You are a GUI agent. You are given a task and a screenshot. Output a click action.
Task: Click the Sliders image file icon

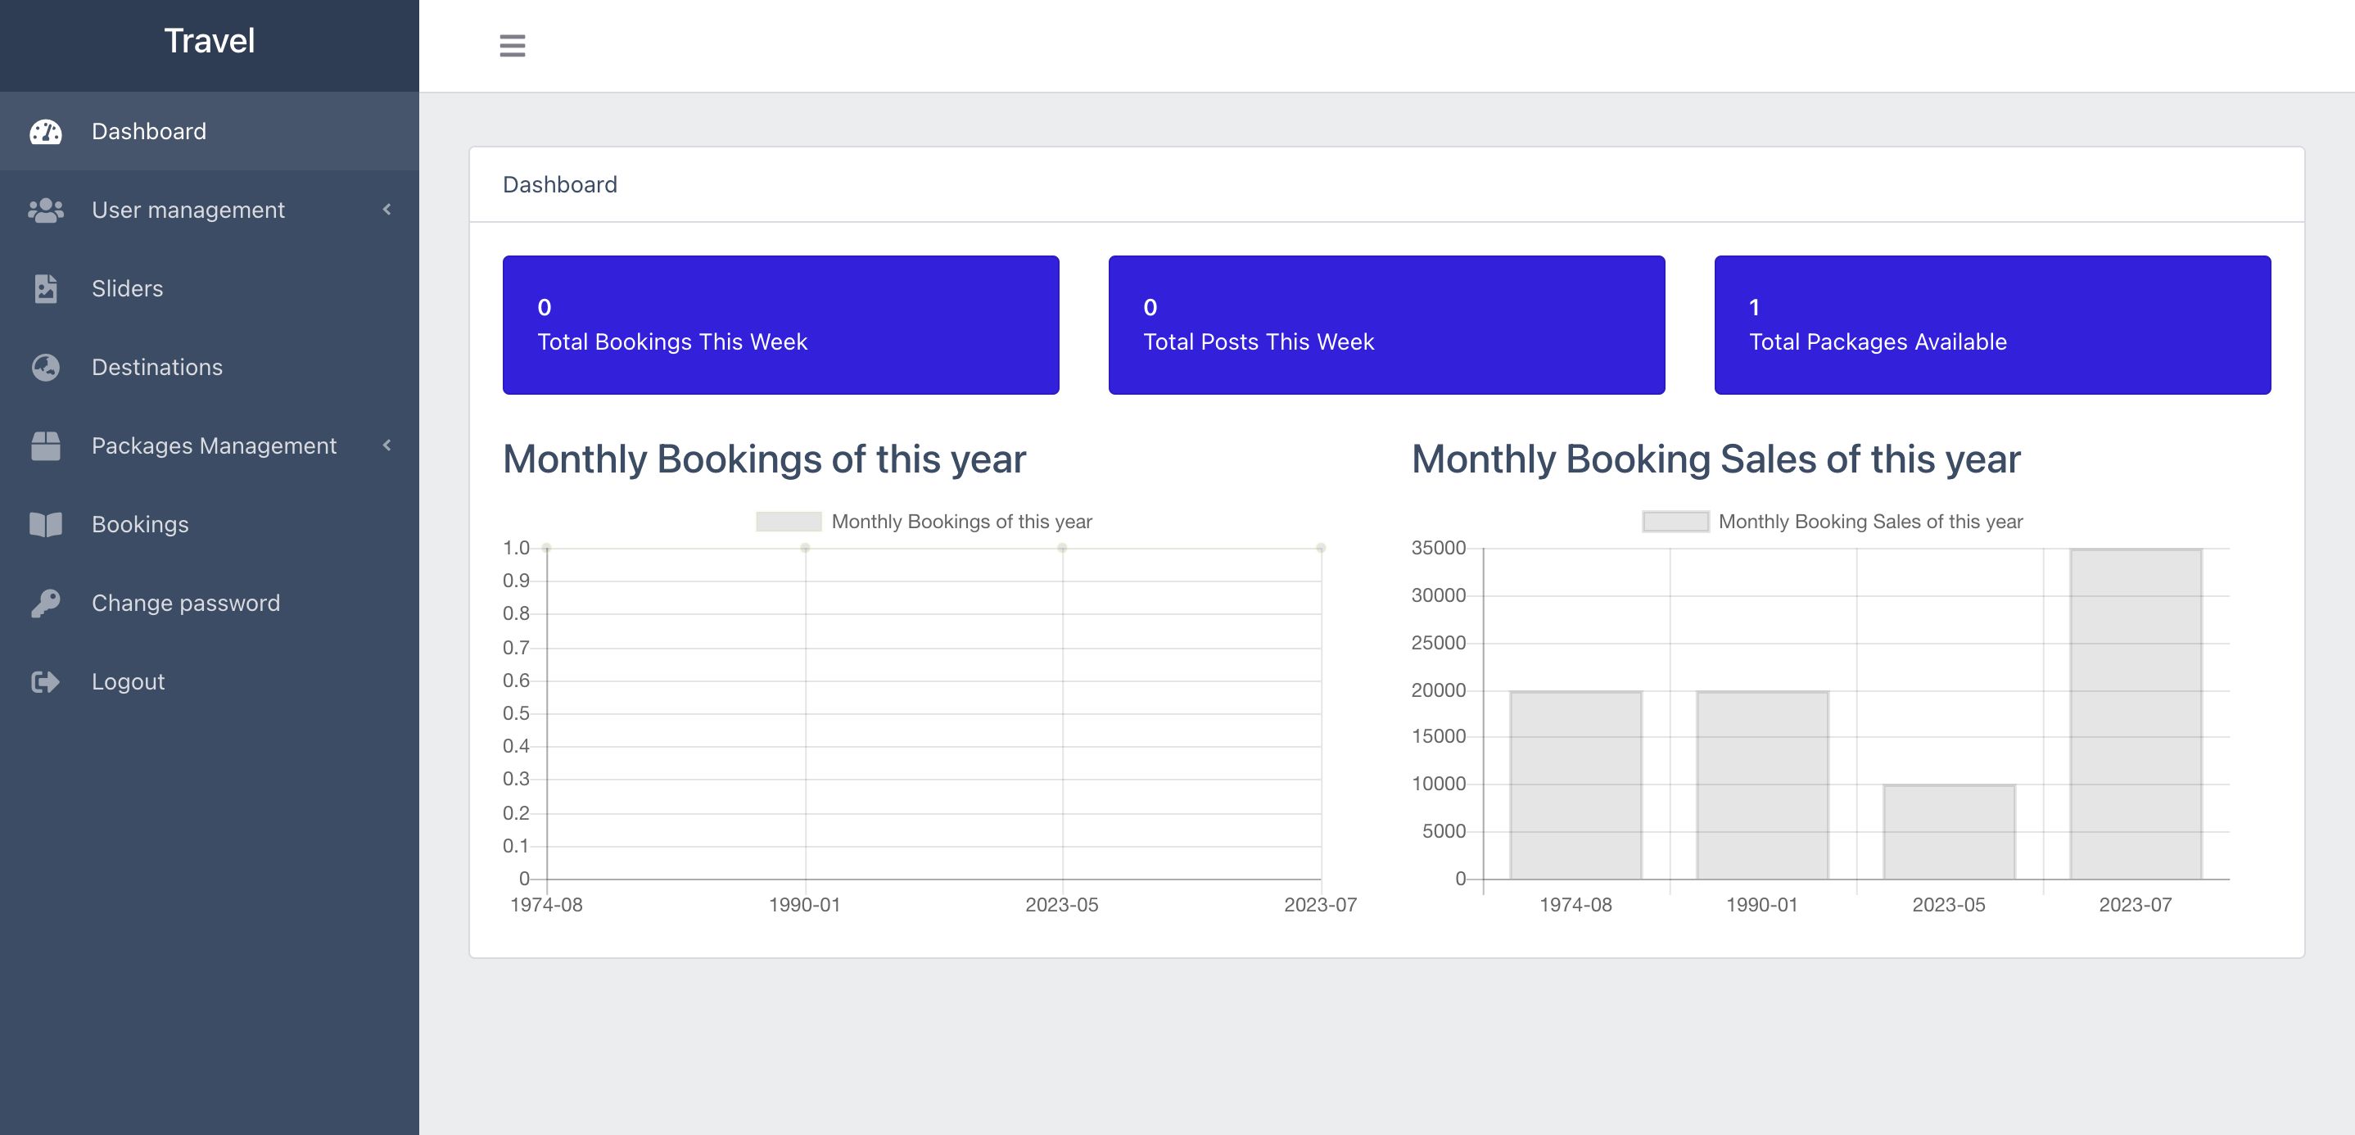pos(46,289)
